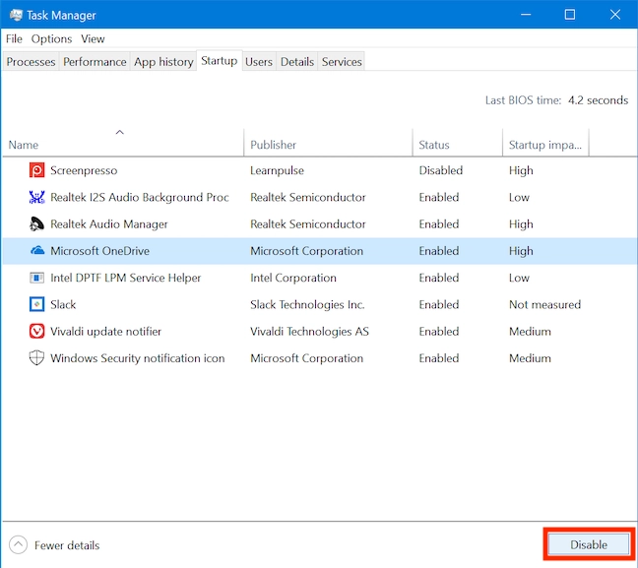This screenshot has width=638, height=568.
Task: Switch to the App history tab
Action: (x=163, y=61)
